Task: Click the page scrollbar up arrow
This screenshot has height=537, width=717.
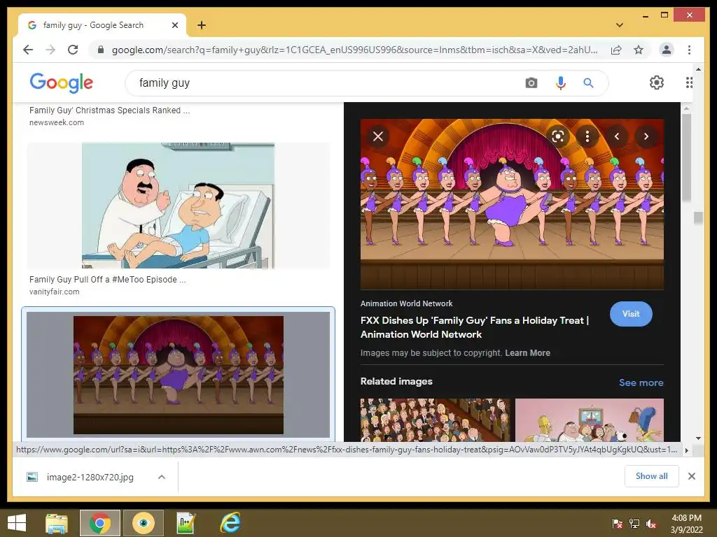Action: tap(698, 69)
